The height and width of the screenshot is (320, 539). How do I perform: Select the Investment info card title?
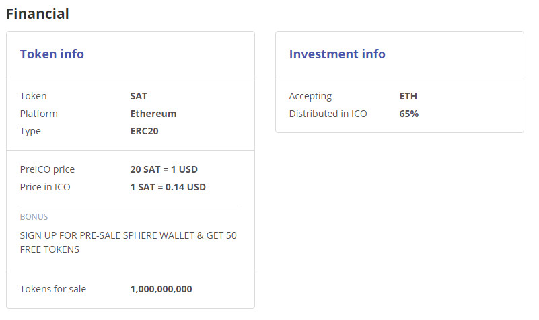coord(337,54)
